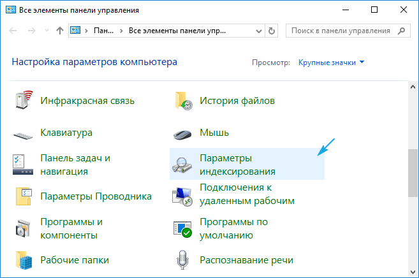Click the vertical scrollbar thumb
Viewport: 419px width, 278px height.
pos(413,173)
